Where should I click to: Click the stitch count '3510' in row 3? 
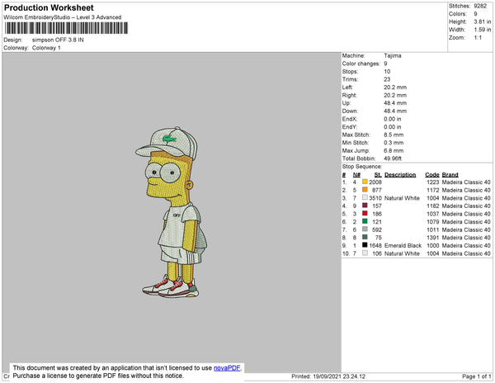point(375,198)
